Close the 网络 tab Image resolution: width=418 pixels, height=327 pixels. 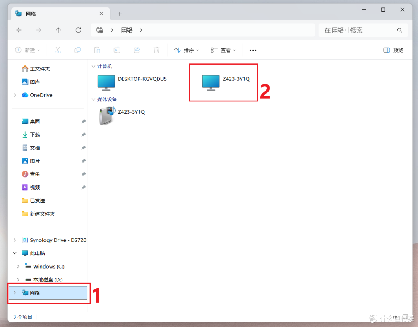pos(101,14)
